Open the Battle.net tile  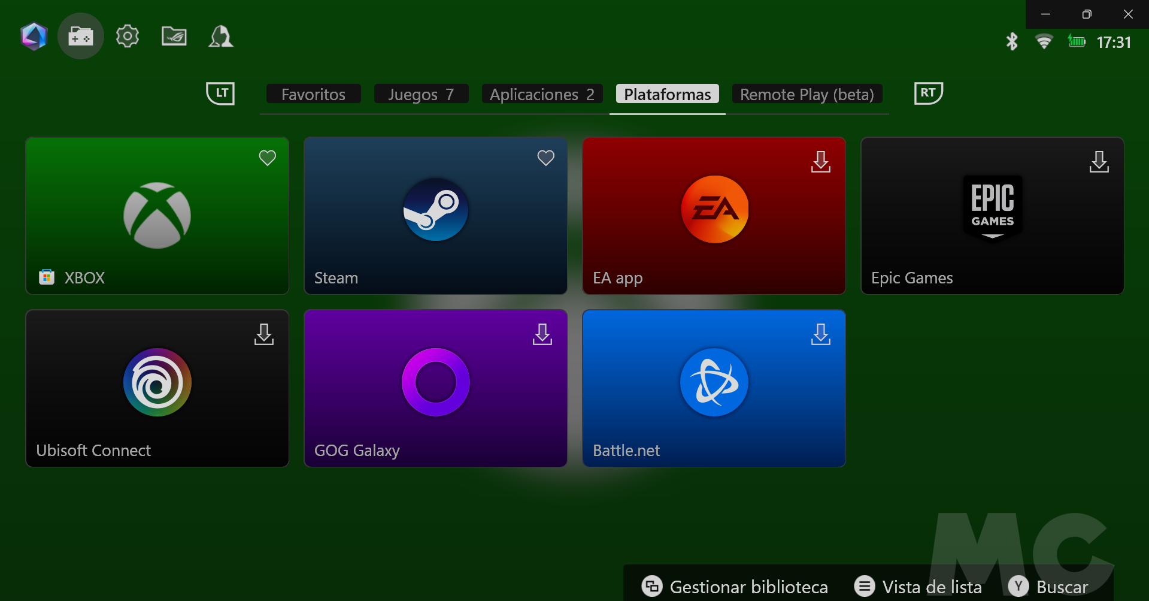(714, 388)
